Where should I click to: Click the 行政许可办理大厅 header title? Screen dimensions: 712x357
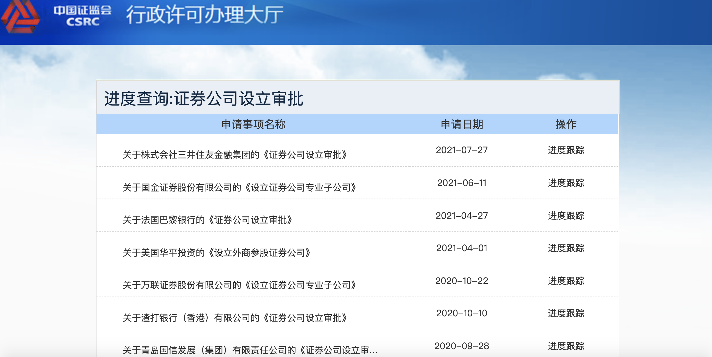(204, 15)
